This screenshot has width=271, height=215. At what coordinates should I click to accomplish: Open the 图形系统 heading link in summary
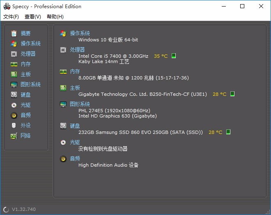[x=80, y=104]
